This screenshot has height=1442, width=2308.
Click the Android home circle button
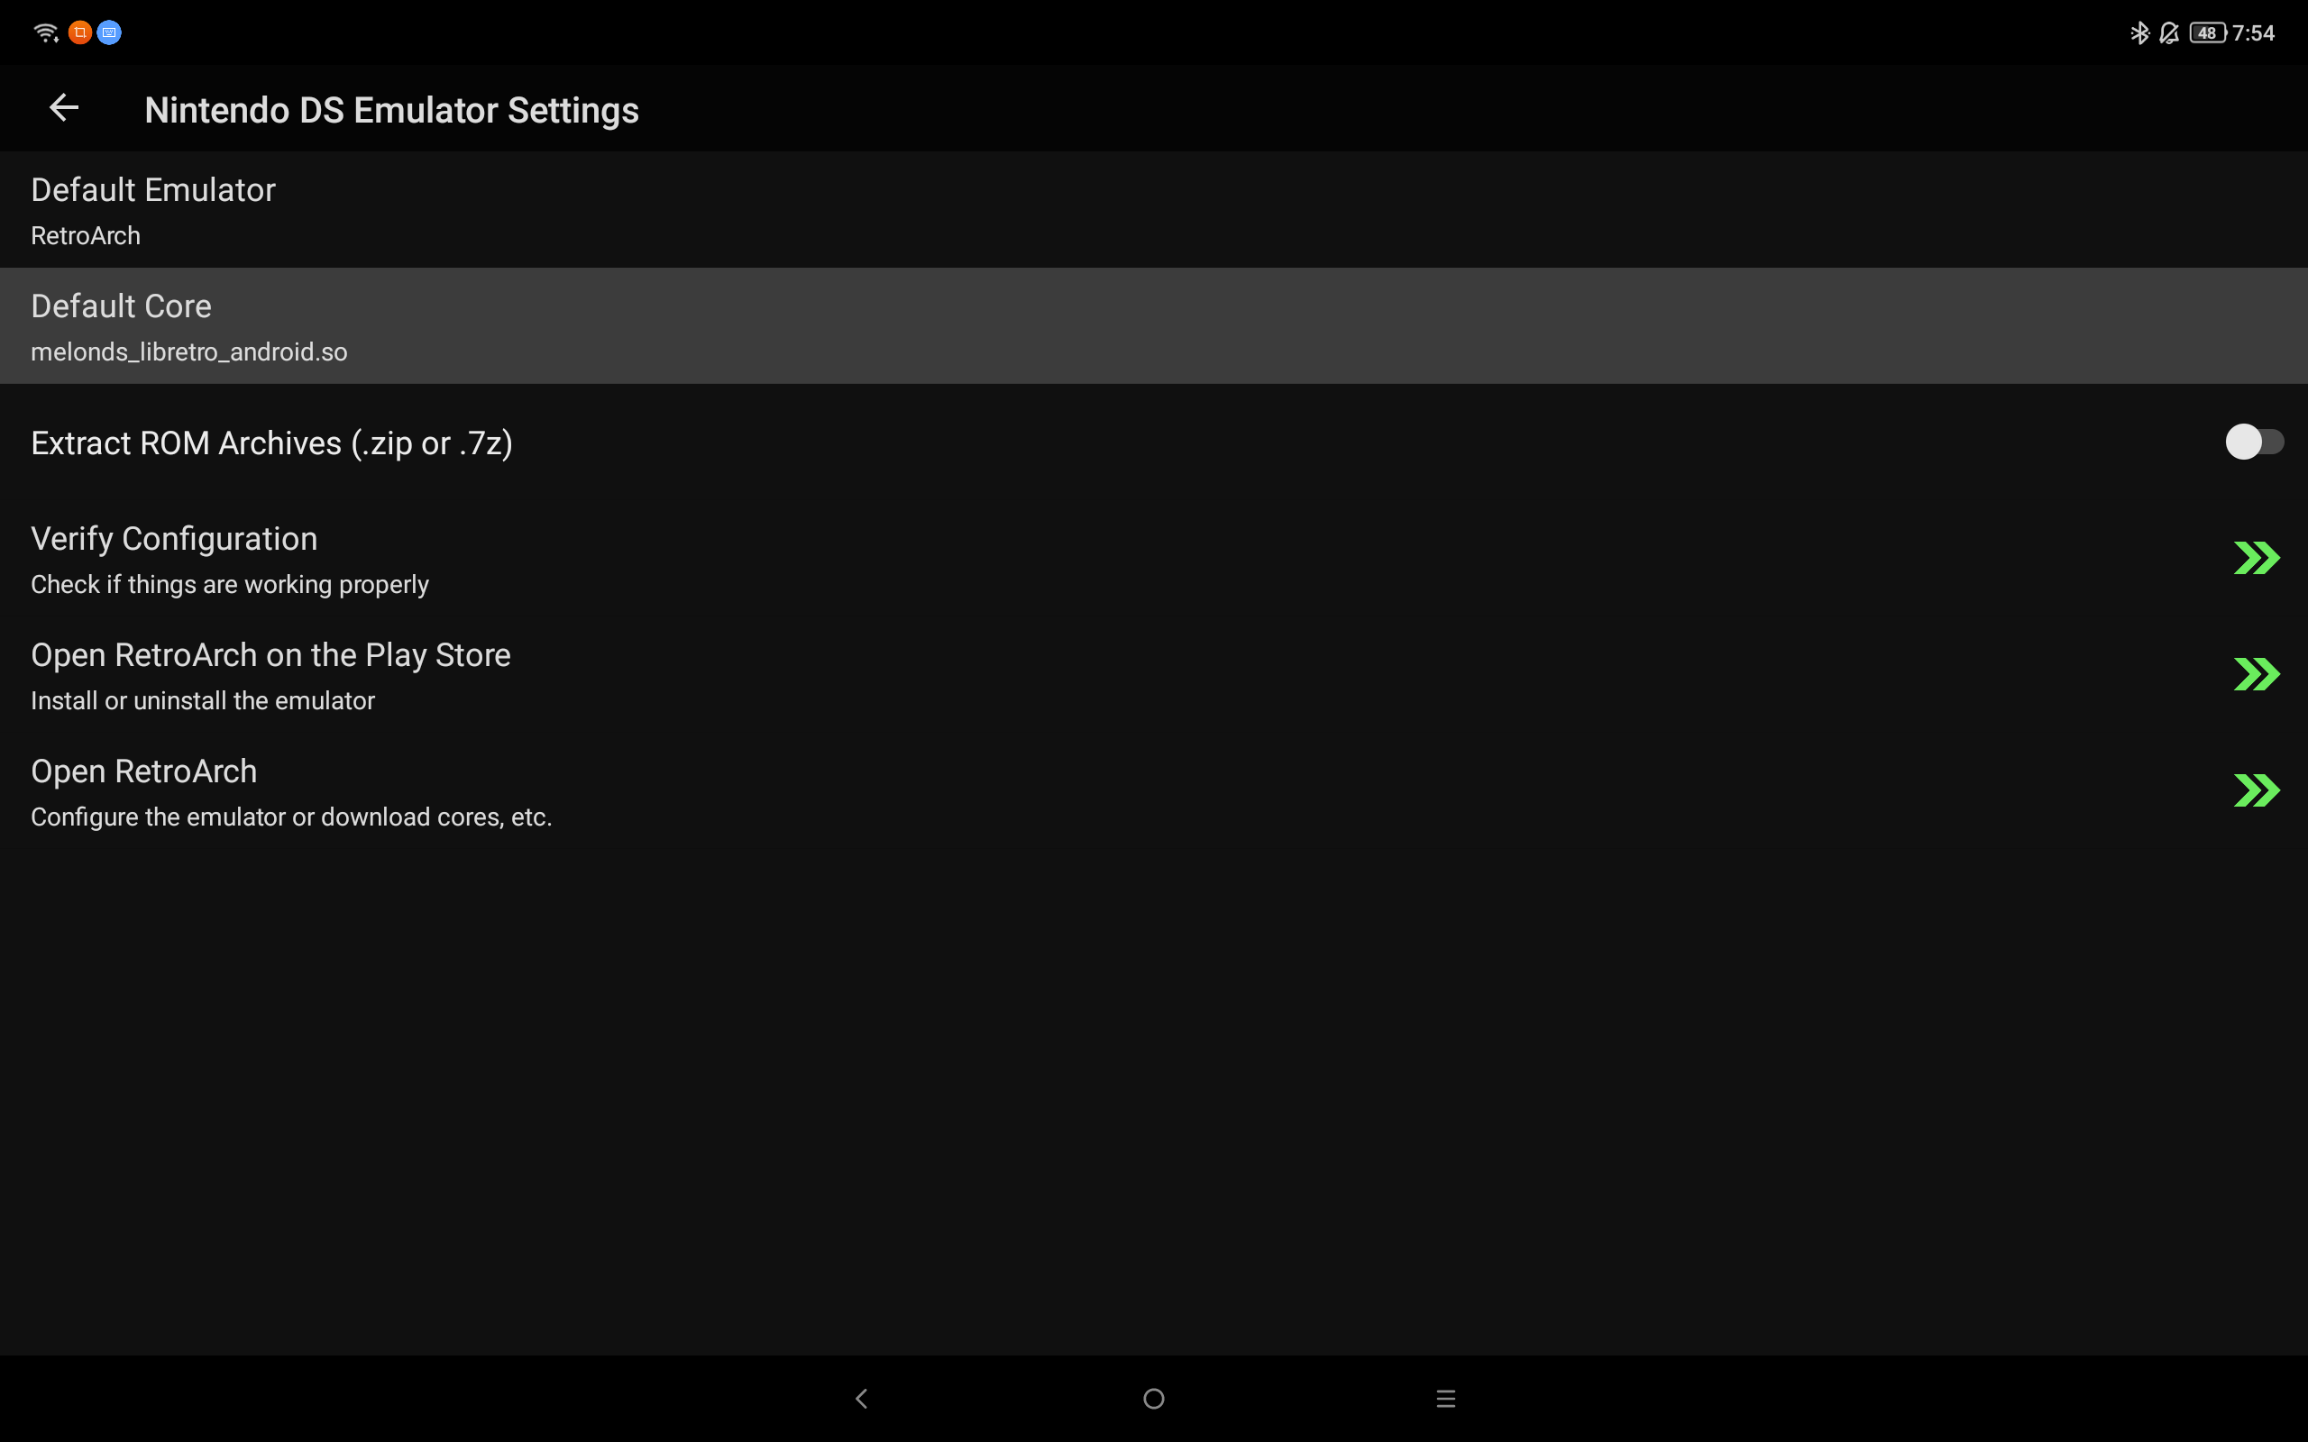[1154, 1398]
